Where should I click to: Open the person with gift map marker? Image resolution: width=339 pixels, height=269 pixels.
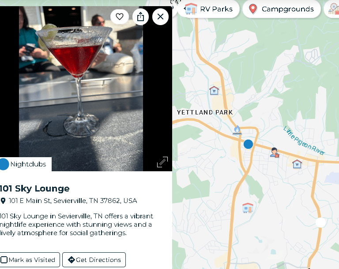tap(275, 152)
